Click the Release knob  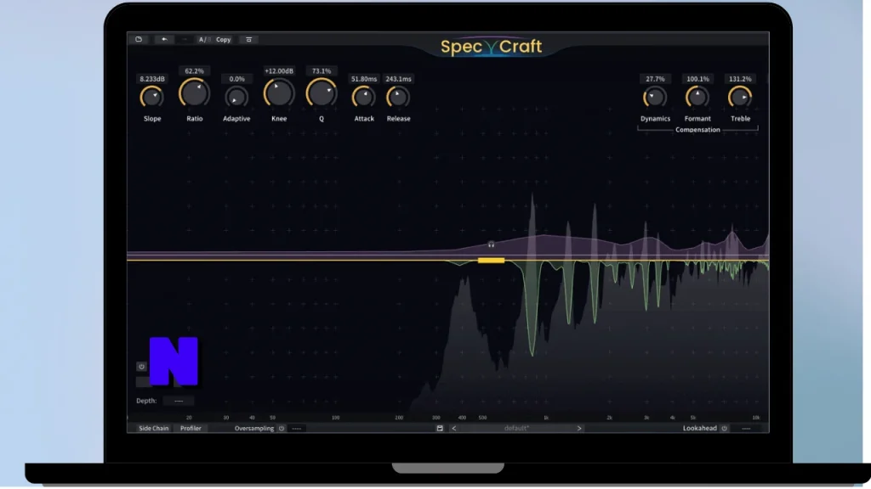click(x=398, y=97)
